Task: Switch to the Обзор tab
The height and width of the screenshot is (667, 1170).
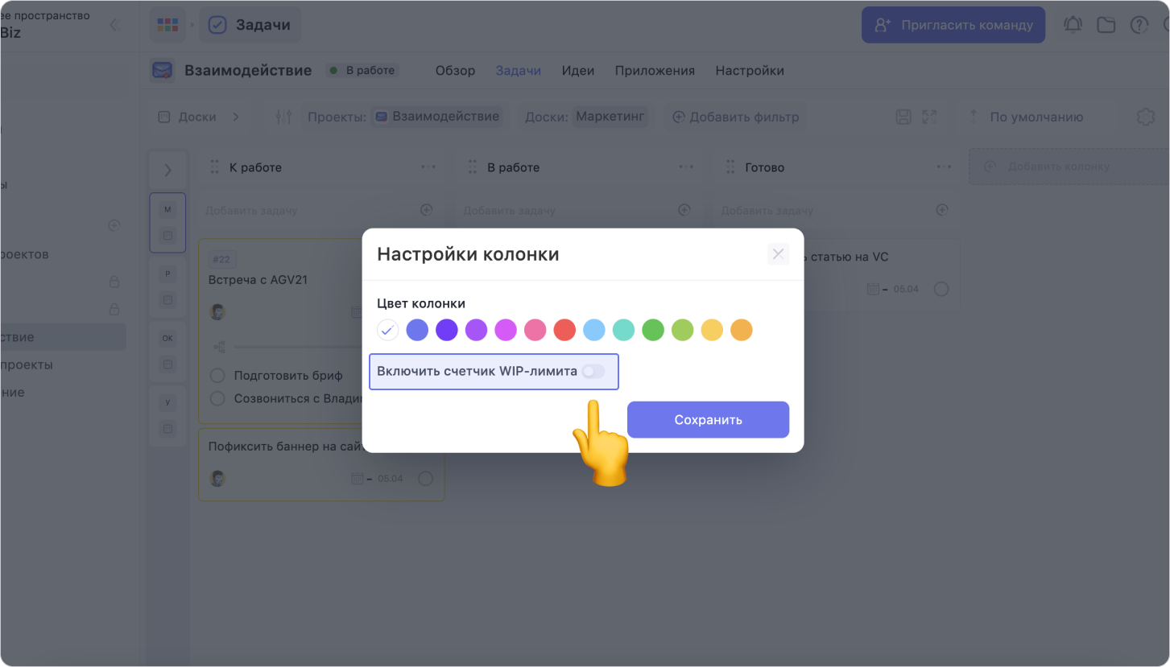Action: (455, 71)
